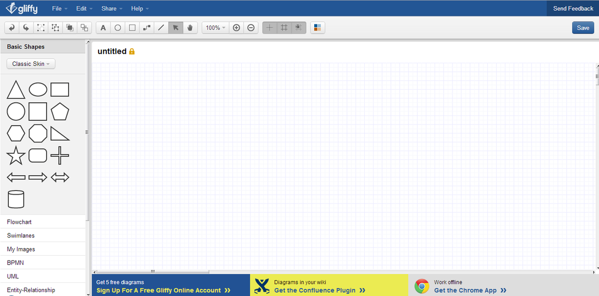Expand the Swimlanes shape library

[43, 236]
